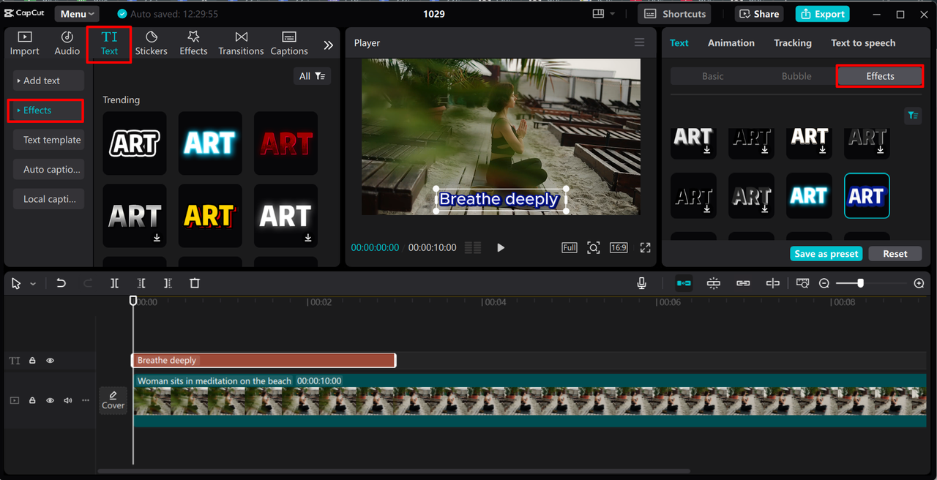The height and width of the screenshot is (480, 937).
Task: Toggle the preview axis icon
Action: 772,283
